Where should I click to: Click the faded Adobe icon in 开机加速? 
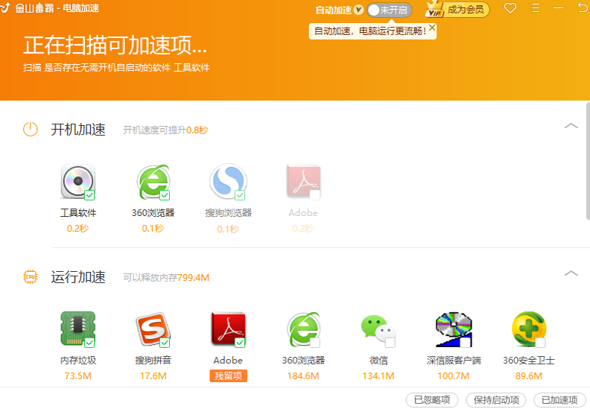303,181
